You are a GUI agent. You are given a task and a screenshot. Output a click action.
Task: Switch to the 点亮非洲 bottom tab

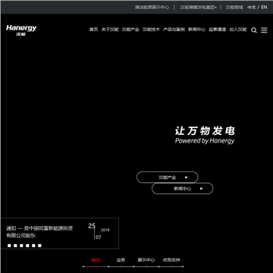pyautogui.click(x=171, y=260)
